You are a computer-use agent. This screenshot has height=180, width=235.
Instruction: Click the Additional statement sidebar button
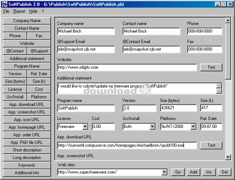point(27,58)
